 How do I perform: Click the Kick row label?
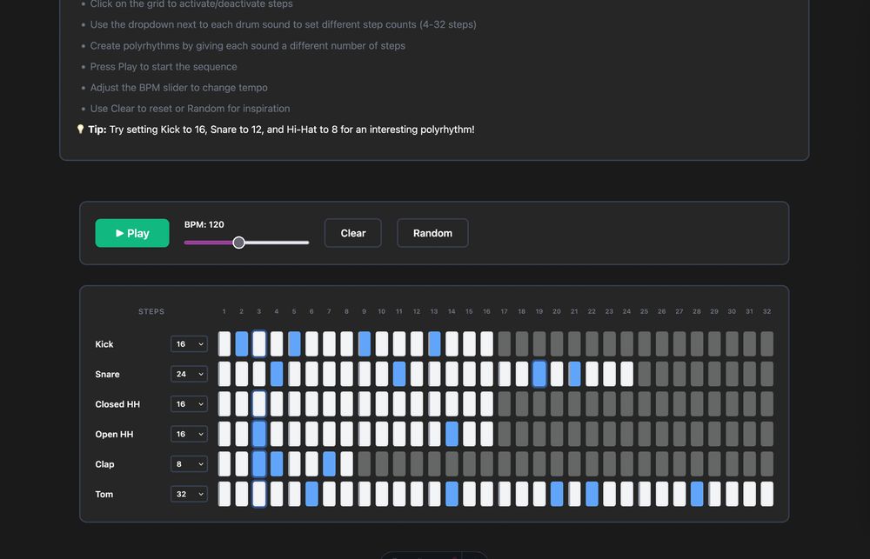click(x=104, y=343)
